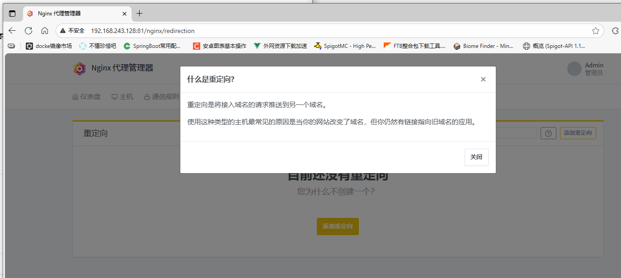Open the SpigotMC bookmark
Image resolution: width=621 pixels, height=278 pixels.
[344, 46]
